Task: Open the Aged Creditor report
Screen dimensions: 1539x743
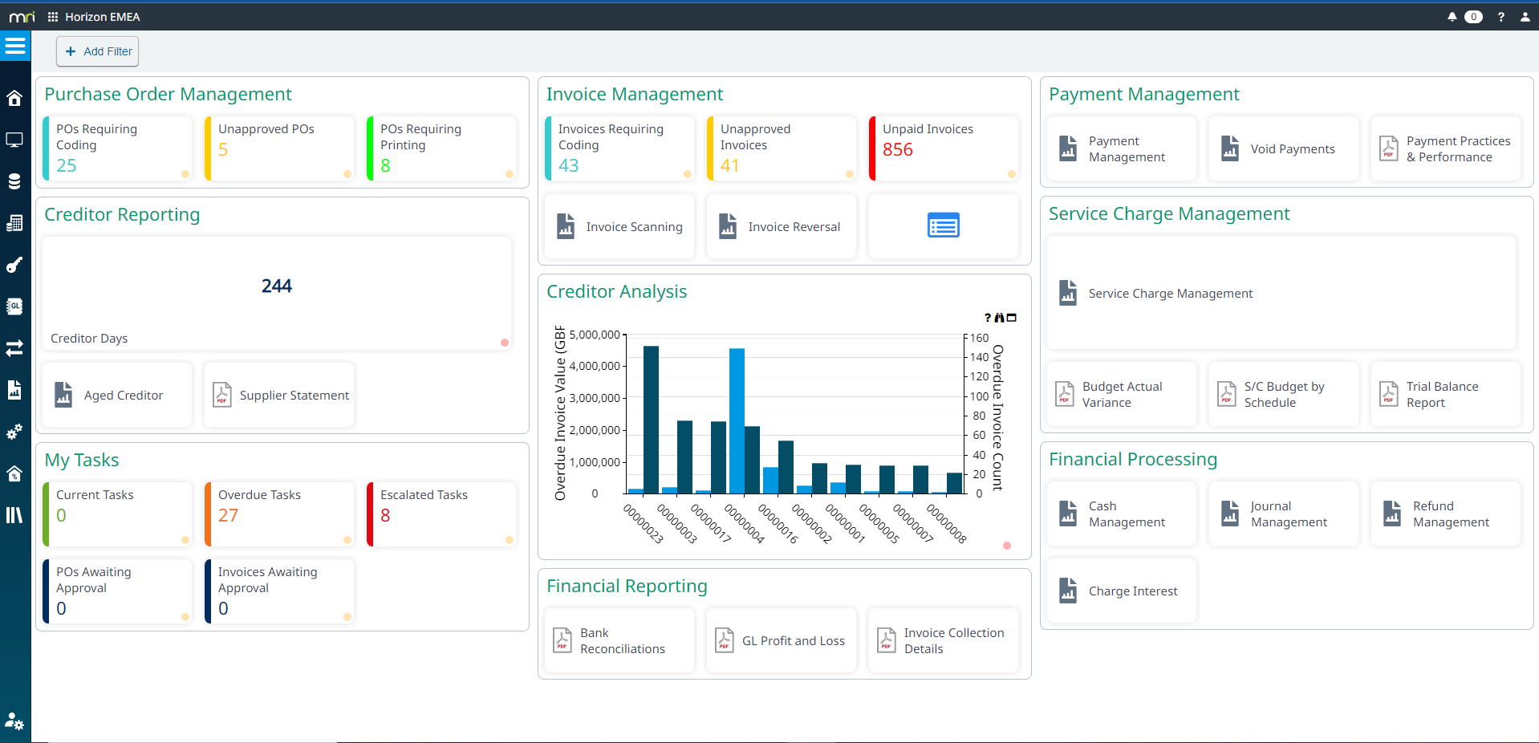Action: point(117,394)
